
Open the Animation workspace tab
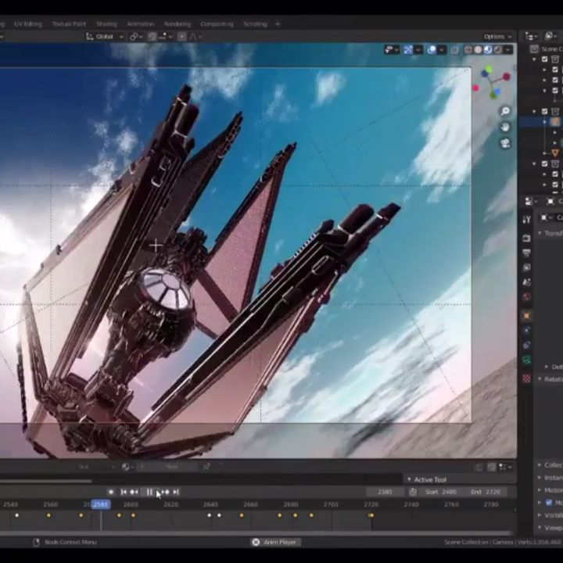pyautogui.click(x=141, y=24)
